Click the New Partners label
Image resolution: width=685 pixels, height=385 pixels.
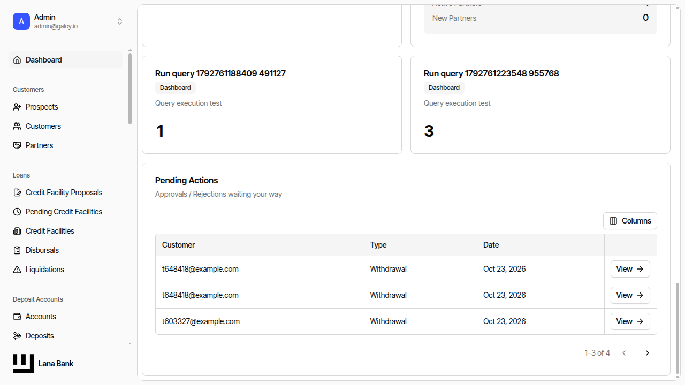click(454, 18)
